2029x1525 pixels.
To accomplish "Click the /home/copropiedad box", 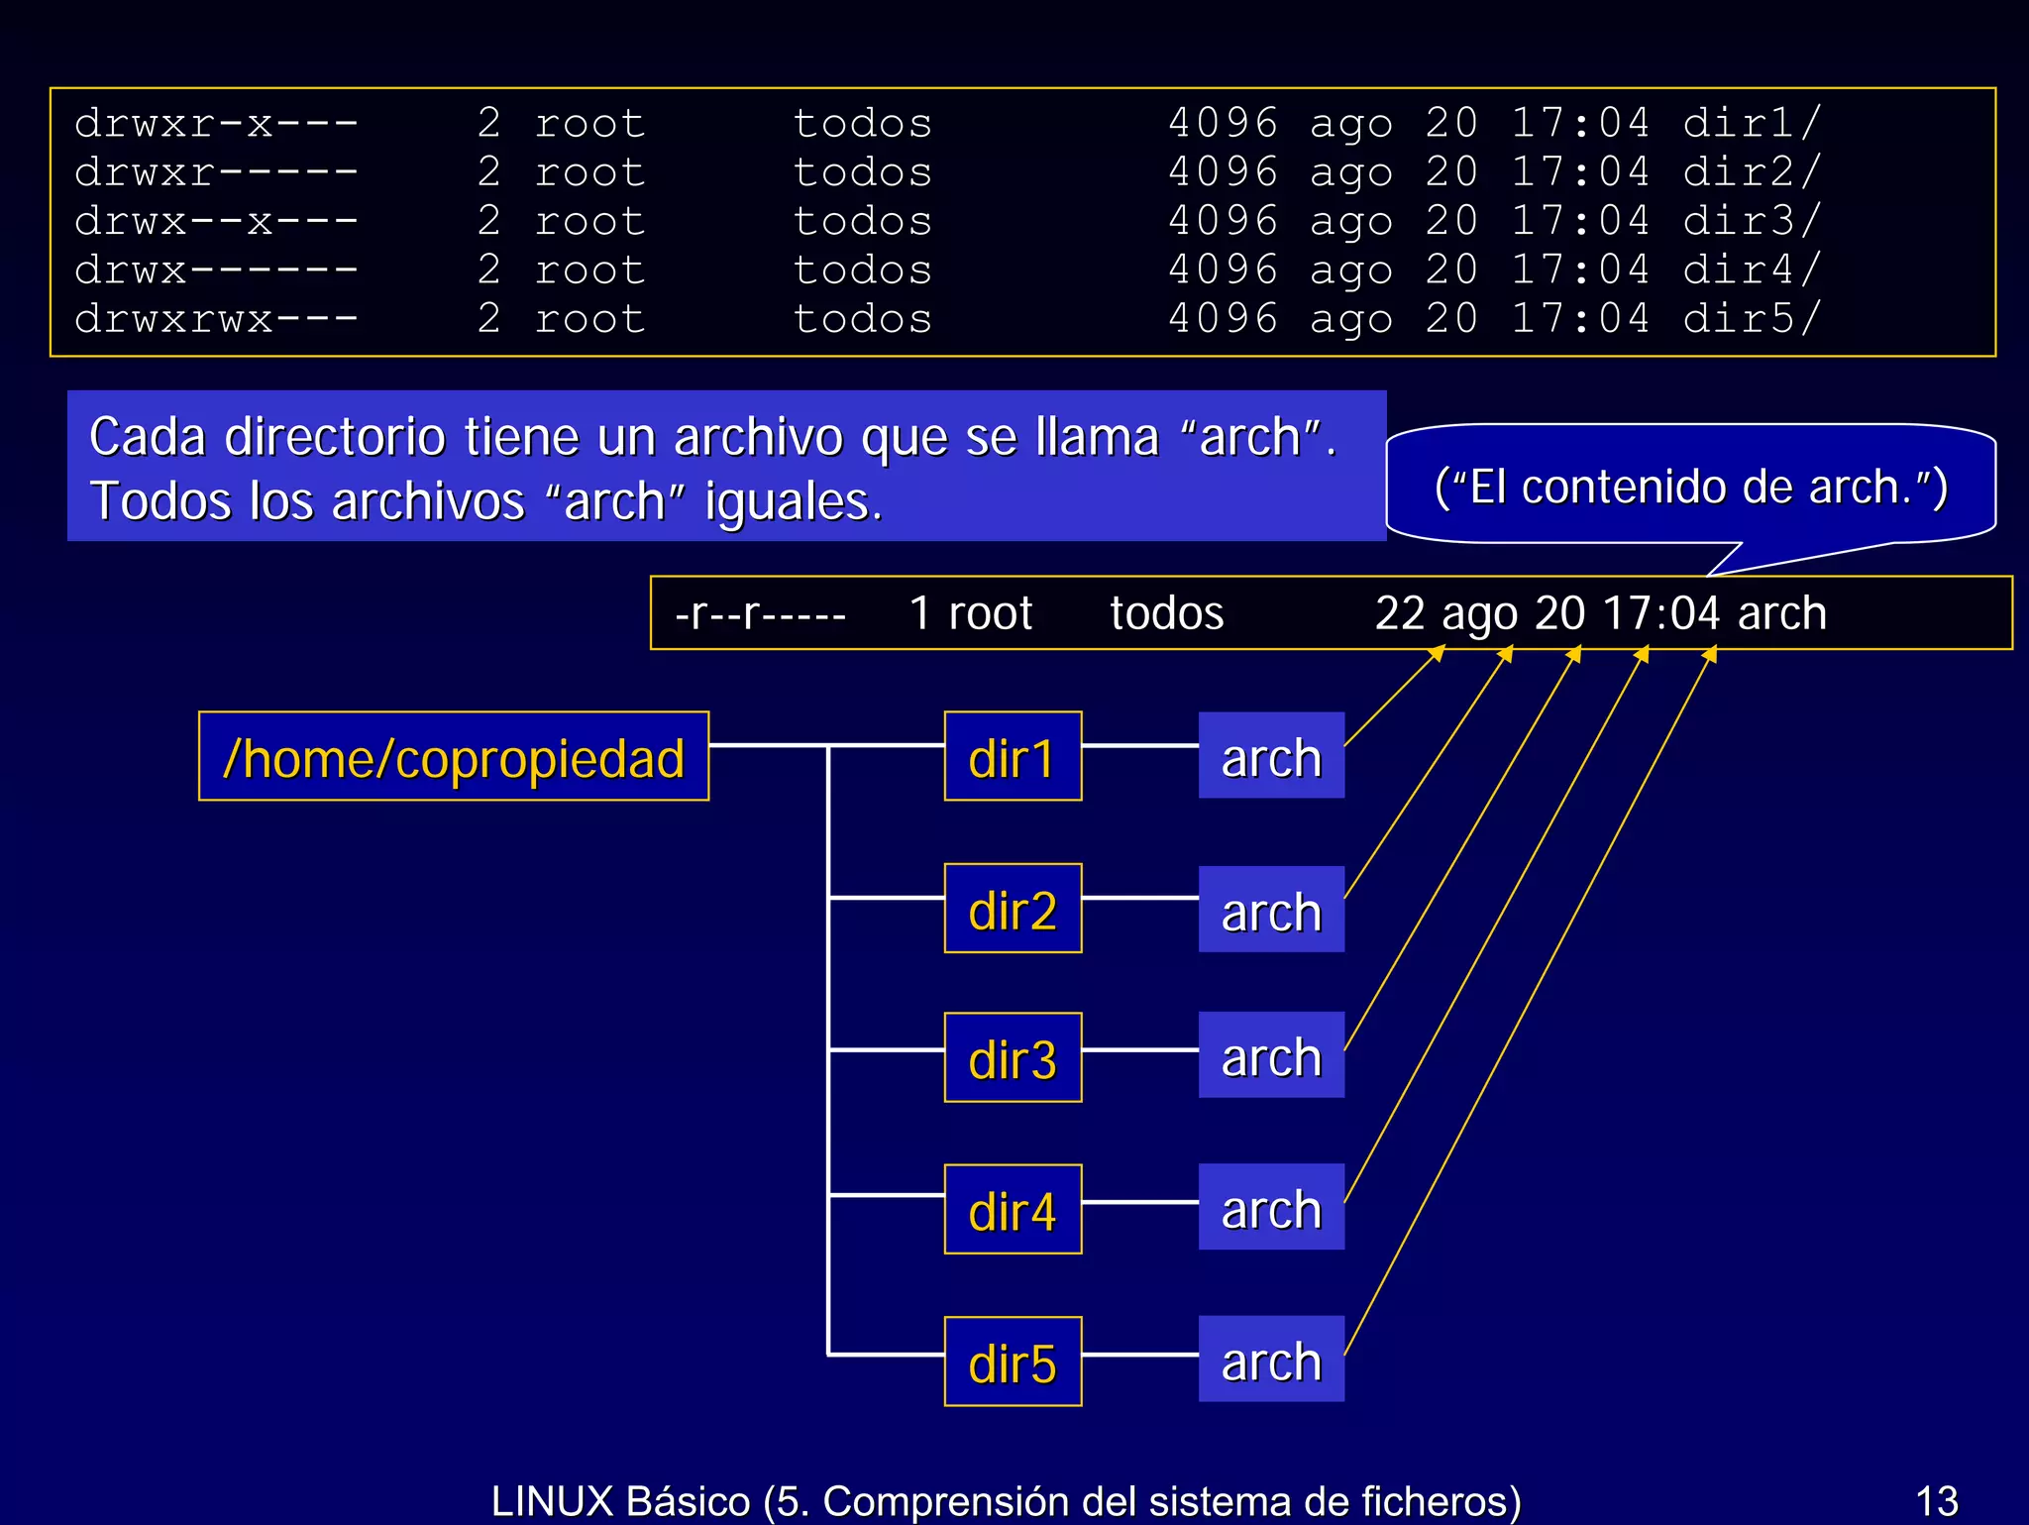I will [x=454, y=756].
